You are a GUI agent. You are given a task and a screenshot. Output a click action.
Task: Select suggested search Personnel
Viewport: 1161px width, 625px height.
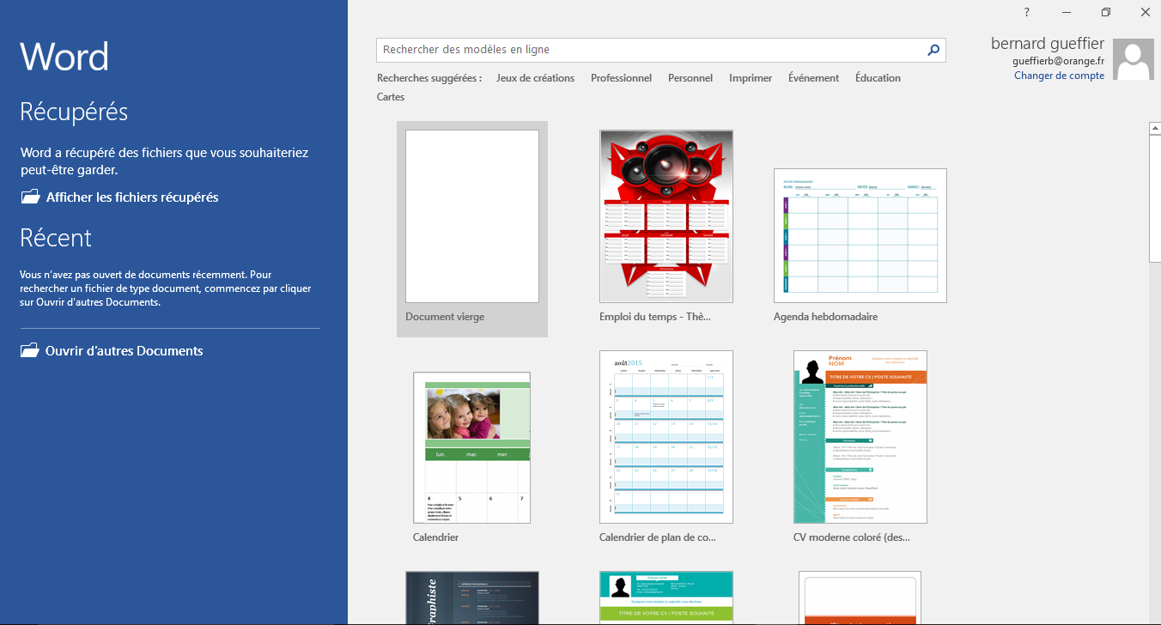click(x=690, y=78)
